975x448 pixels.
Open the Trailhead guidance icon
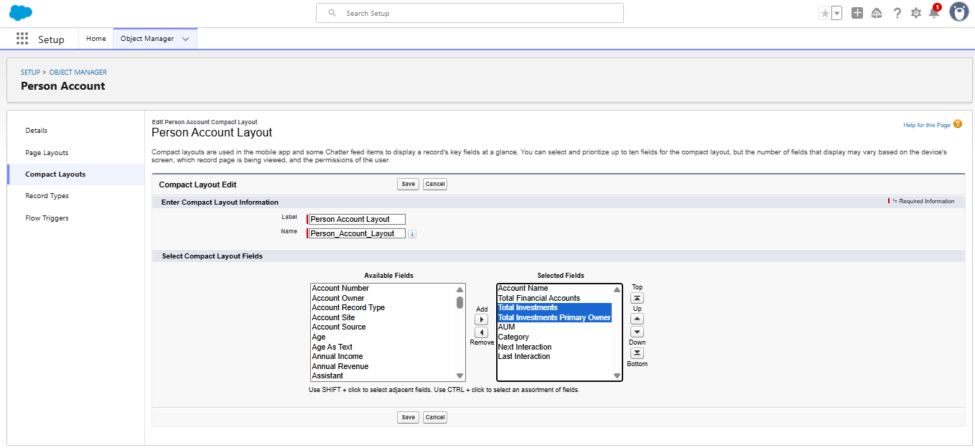click(877, 13)
